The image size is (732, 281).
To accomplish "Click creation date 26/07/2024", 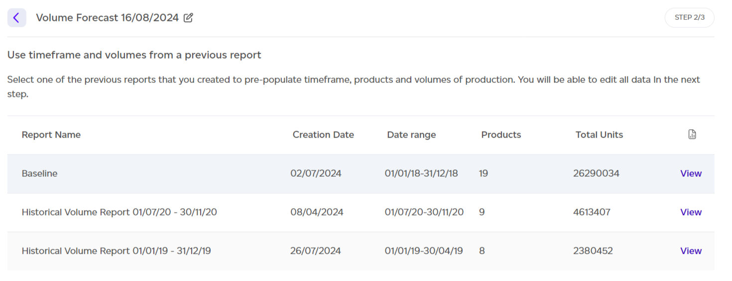I will (x=316, y=251).
